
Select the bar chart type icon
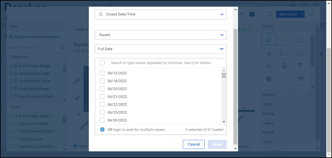[x=269, y=39]
